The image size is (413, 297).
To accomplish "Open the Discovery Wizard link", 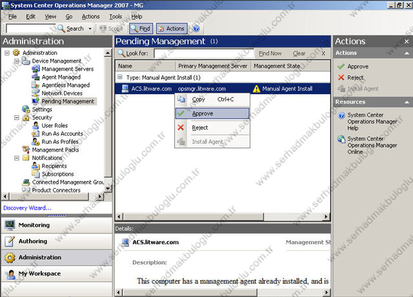I will pyautogui.click(x=27, y=208).
